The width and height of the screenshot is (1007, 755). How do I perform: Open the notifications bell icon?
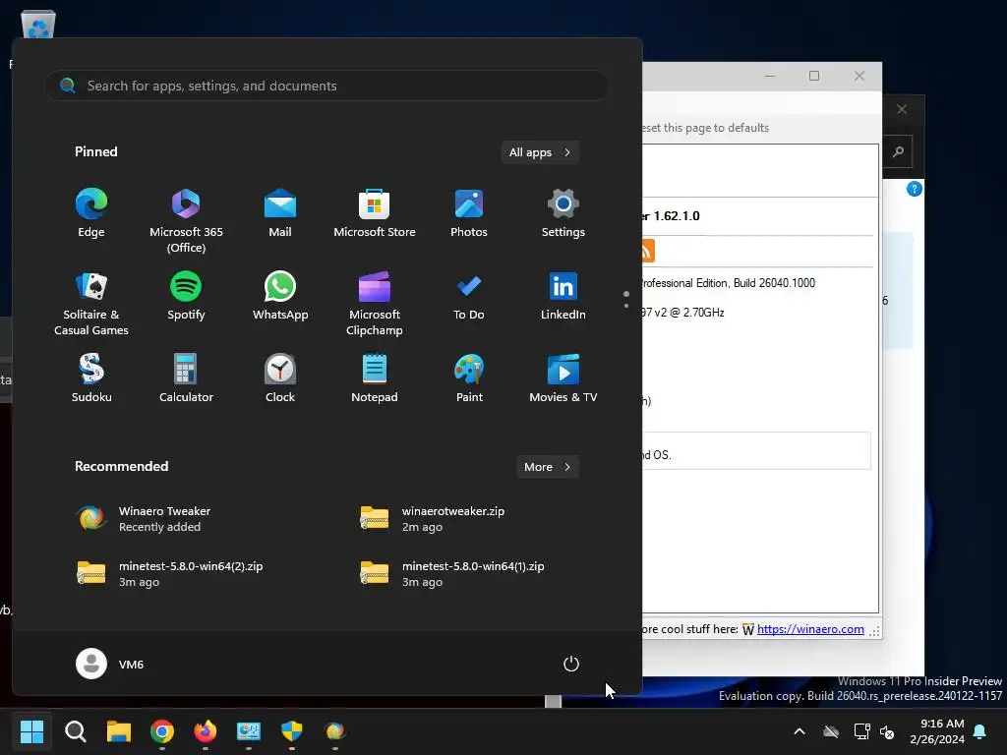pyautogui.click(x=980, y=731)
